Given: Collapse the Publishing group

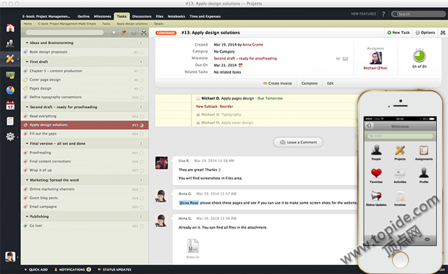Looking at the screenshot, I should pyautogui.click(x=27, y=217).
